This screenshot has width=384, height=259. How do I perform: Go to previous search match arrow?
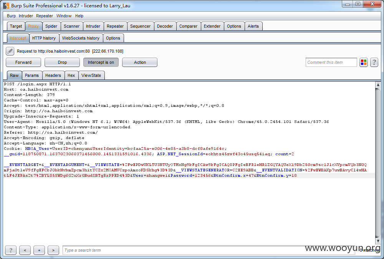click(25, 250)
